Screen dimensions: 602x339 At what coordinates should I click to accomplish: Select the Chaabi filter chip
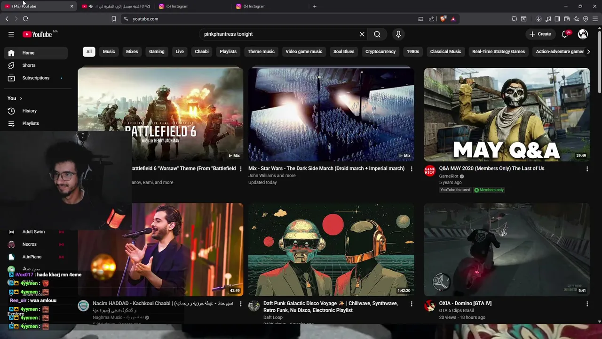point(202,51)
